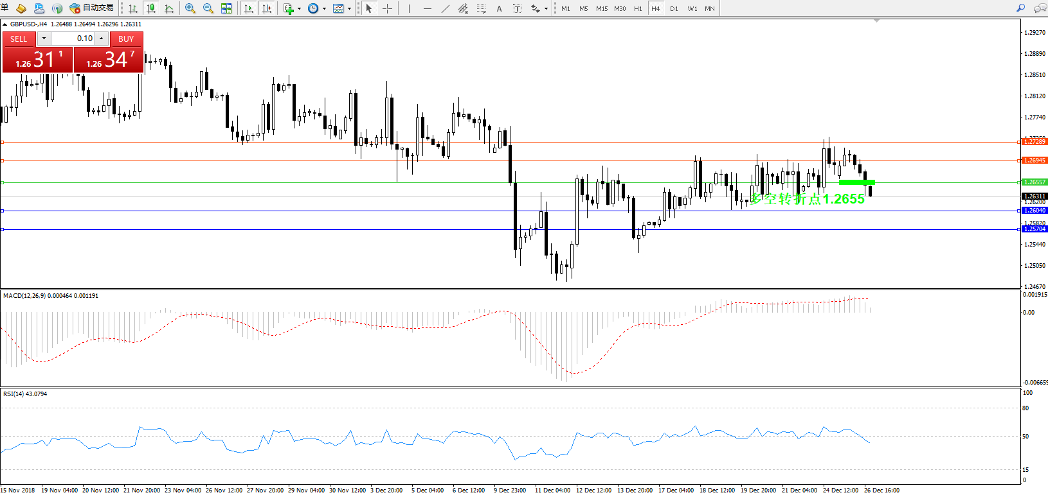
Task: Switch to M15 timeframe
Action: tap(602, 8)
